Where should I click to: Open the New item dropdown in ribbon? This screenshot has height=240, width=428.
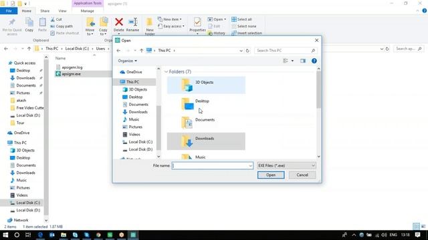tap(169, 19)
